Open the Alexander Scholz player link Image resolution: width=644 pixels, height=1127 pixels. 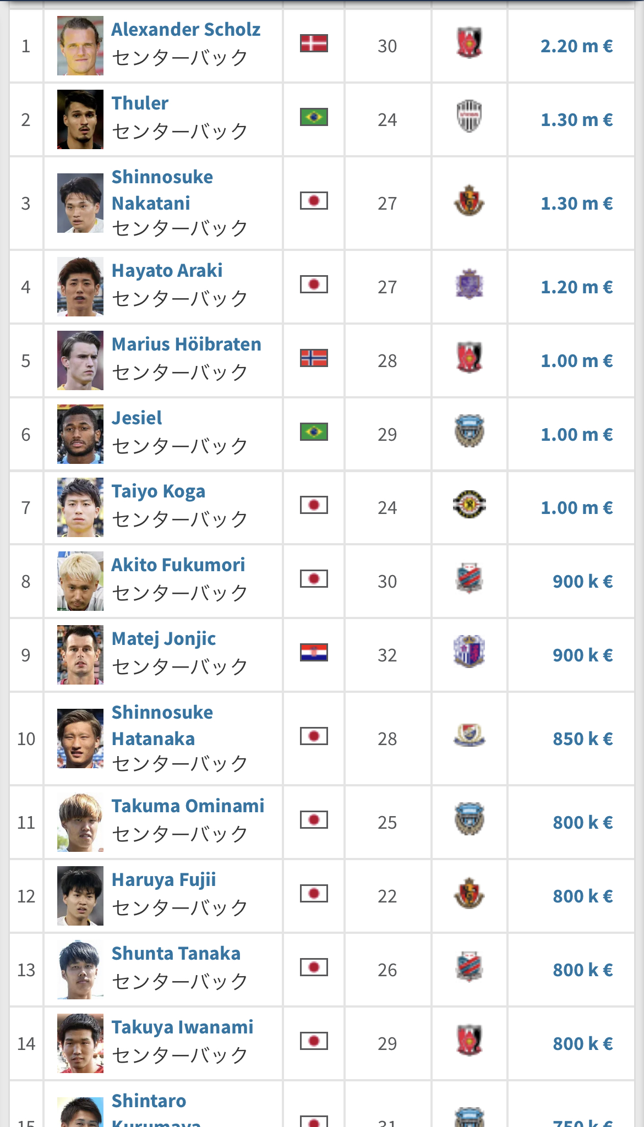click(186, 30)
